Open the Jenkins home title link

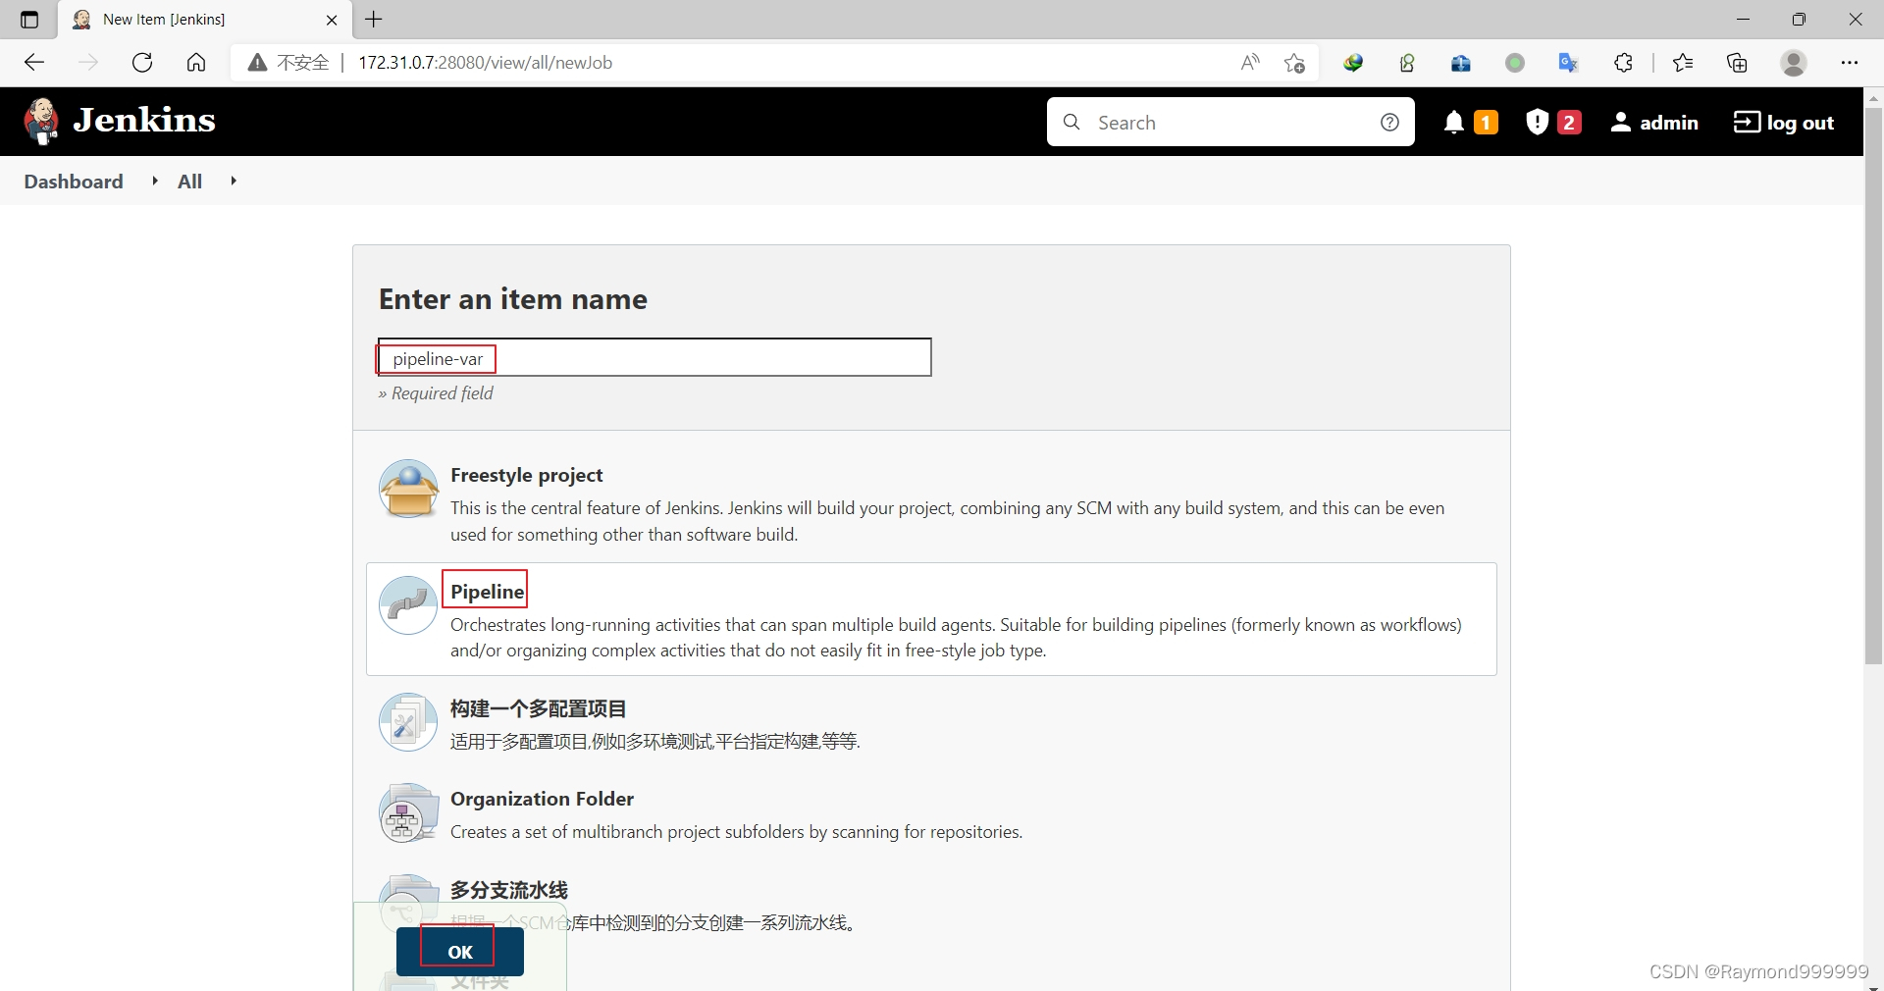click(144, 121)
